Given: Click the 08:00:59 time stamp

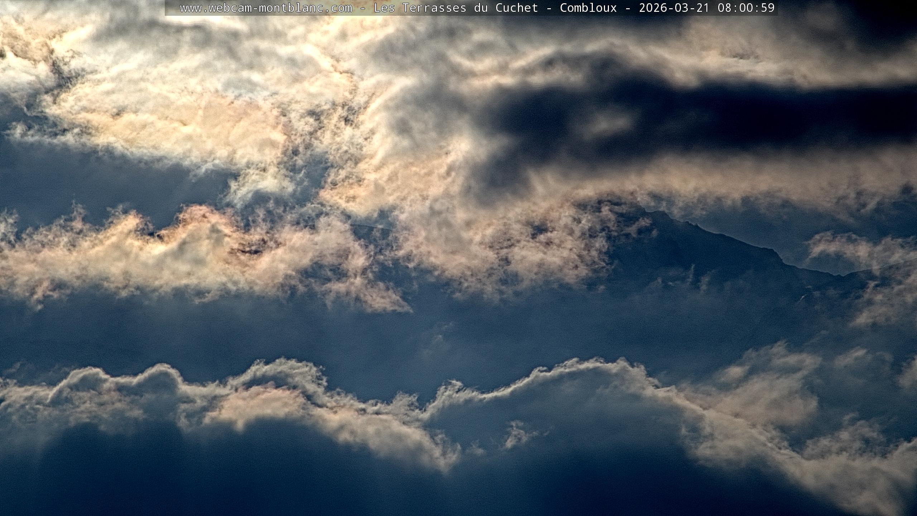Looking at the screenshot, I should click(x=746, y=8).
